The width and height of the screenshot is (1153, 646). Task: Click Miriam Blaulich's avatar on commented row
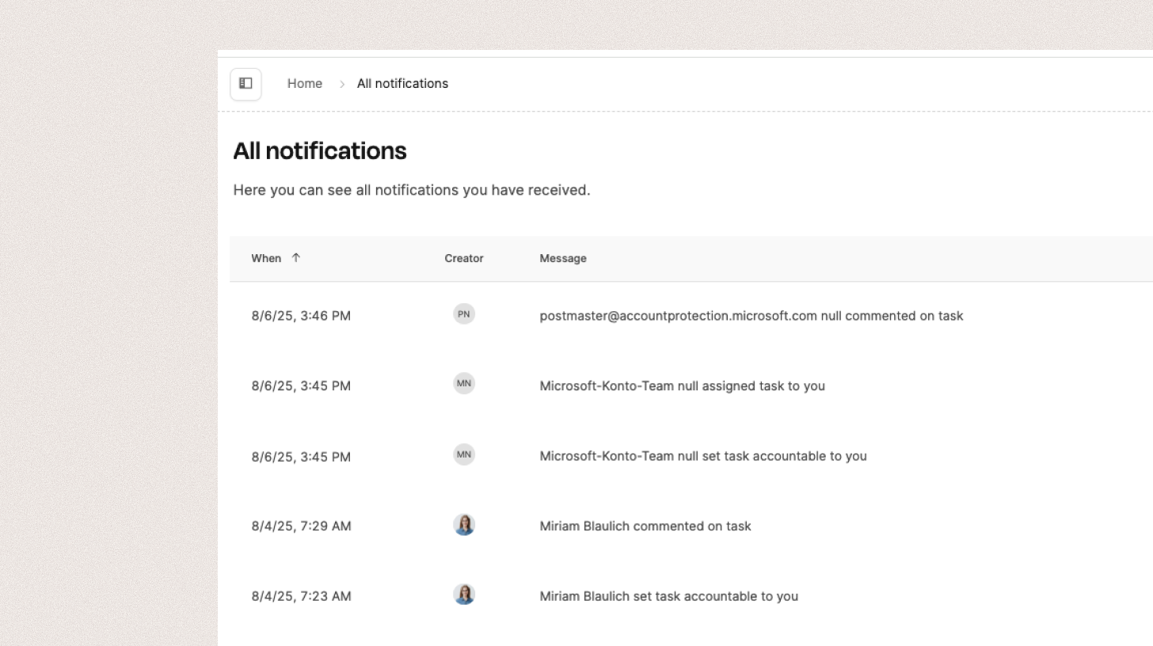coord(464,525)
